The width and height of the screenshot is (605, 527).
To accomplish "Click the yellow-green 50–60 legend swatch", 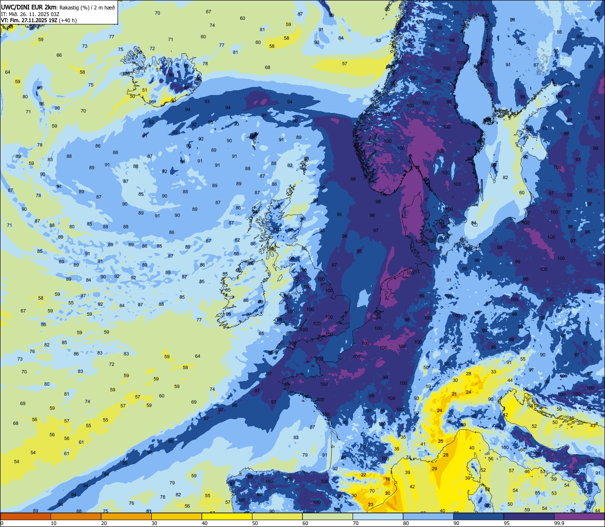I will pyautogui.click(x=277, y=516).
